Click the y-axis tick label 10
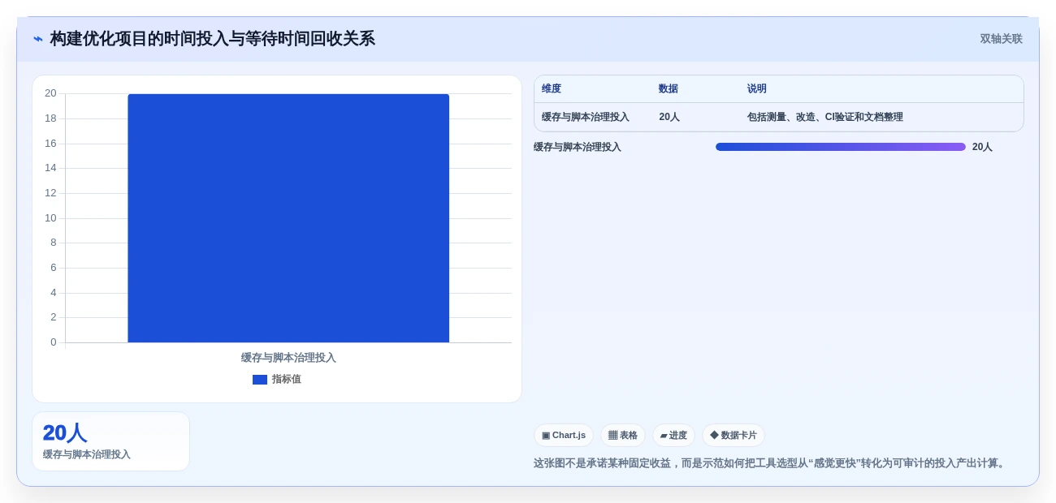The height and width of the screenshot is (503, 1056). point(50,218)
